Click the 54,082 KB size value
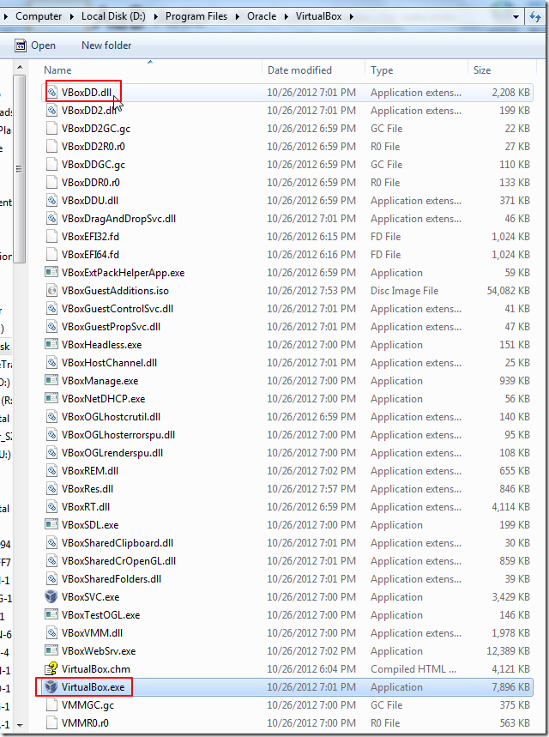Screen dimensions: 549x737 pos(508,291)
